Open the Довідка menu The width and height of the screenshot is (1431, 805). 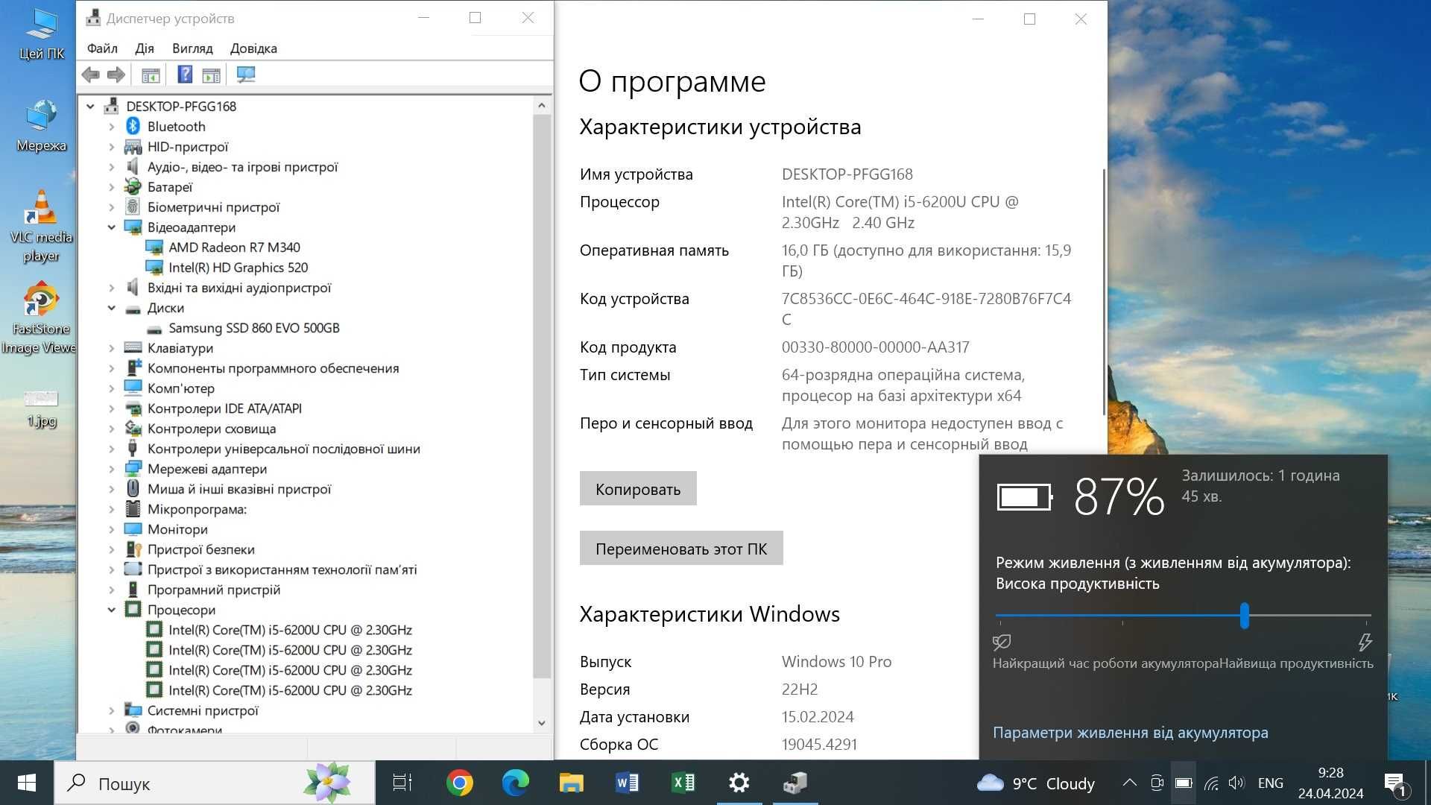click(253, 48)
